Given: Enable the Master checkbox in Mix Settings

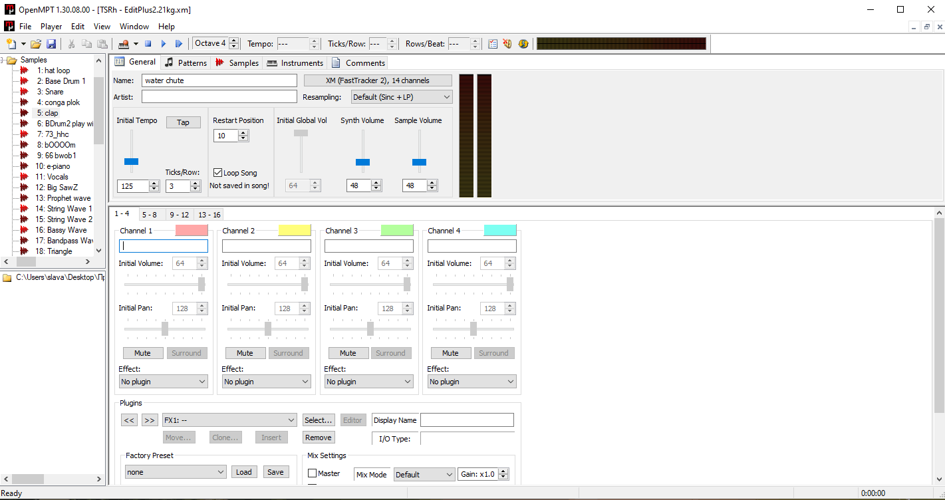Looking at the screenshot, I should (312, 473).
